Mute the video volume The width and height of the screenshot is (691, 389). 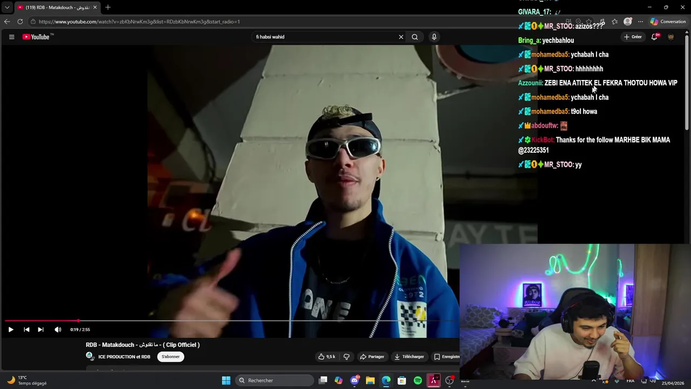click(x=58, y=330)
